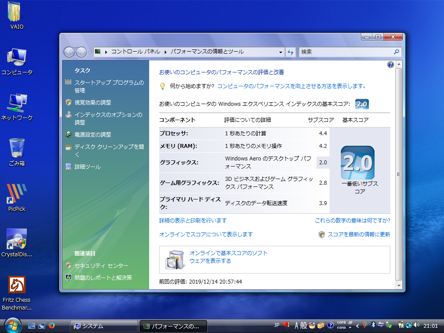
Task: Click これらの数字の意味は何ですか? link
Action: [353, 221]
